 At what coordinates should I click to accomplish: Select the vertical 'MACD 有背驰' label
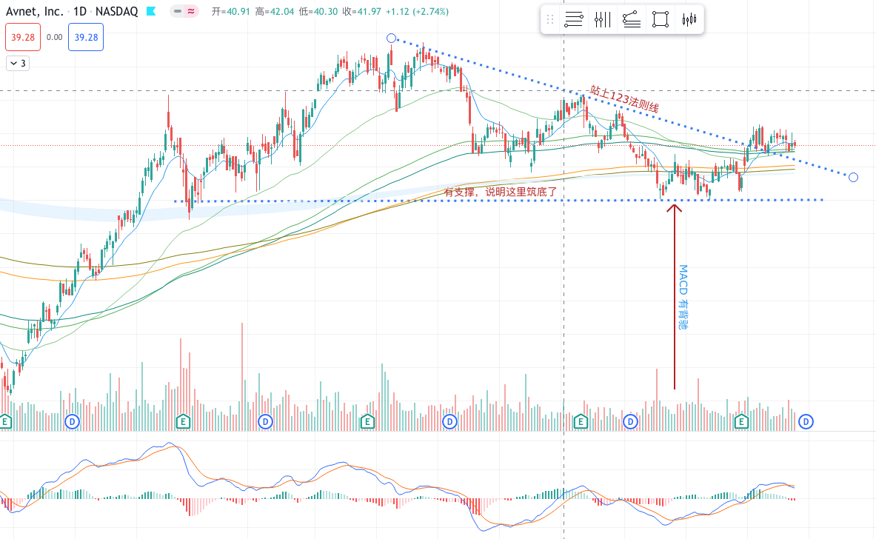[x=683, y=297]
